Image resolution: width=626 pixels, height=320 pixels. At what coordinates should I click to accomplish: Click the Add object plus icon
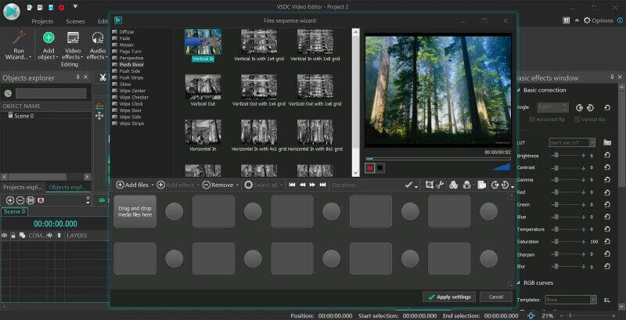pos(49,37)
